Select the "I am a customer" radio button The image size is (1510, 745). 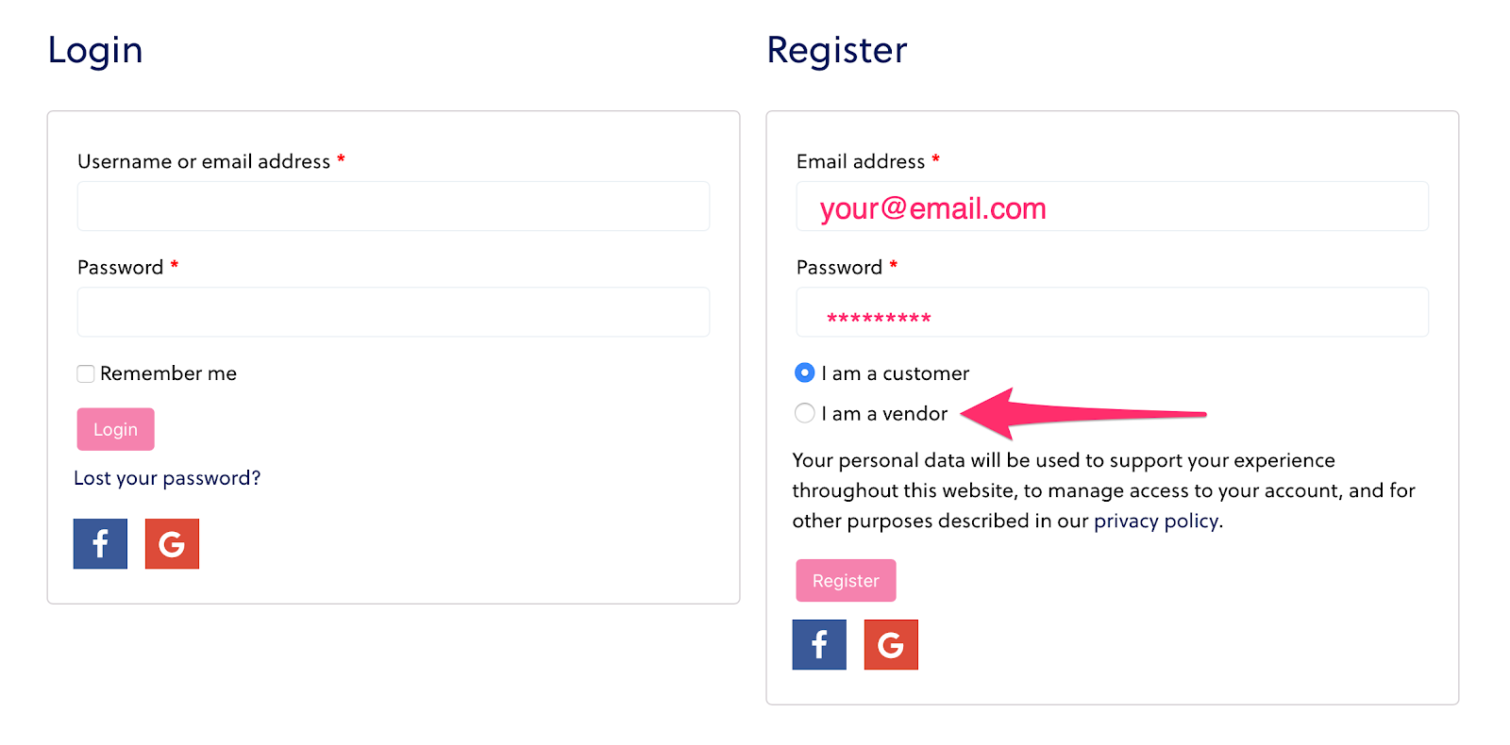tap(805, 373)
